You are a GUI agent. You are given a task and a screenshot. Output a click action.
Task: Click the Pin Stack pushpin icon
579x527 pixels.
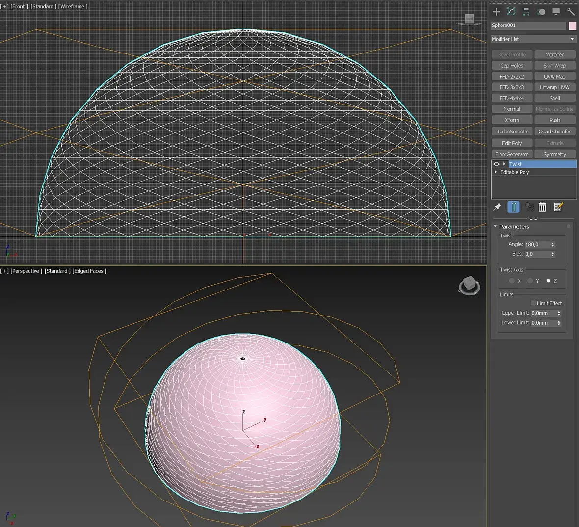[x=497, y=207]
